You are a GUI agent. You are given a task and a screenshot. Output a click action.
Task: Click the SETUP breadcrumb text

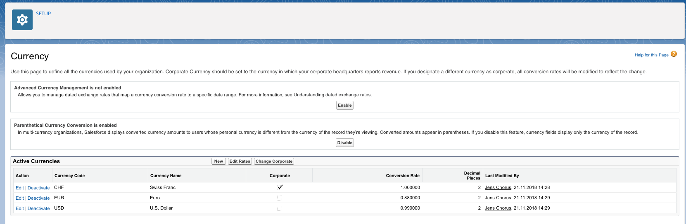point(43,14)
